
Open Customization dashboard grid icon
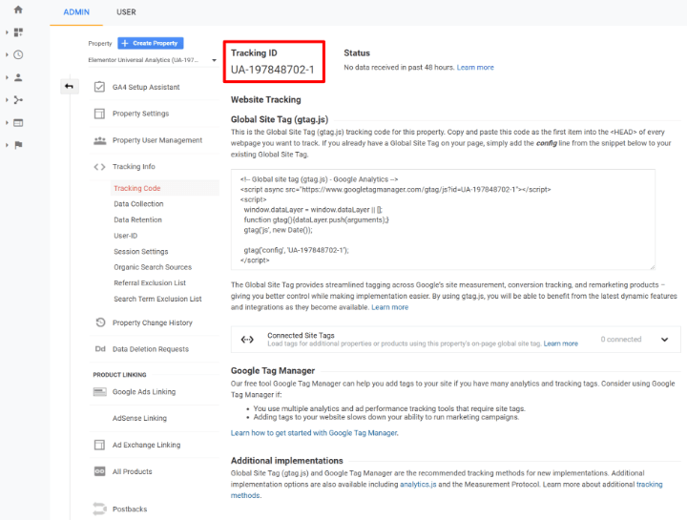pos(18,32)
